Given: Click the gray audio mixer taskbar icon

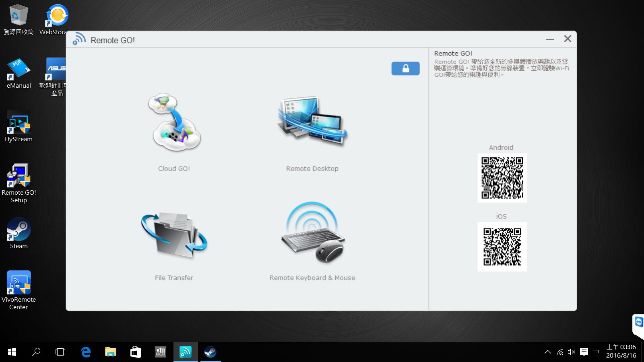Looking at the screenshot, I should 161,352.
